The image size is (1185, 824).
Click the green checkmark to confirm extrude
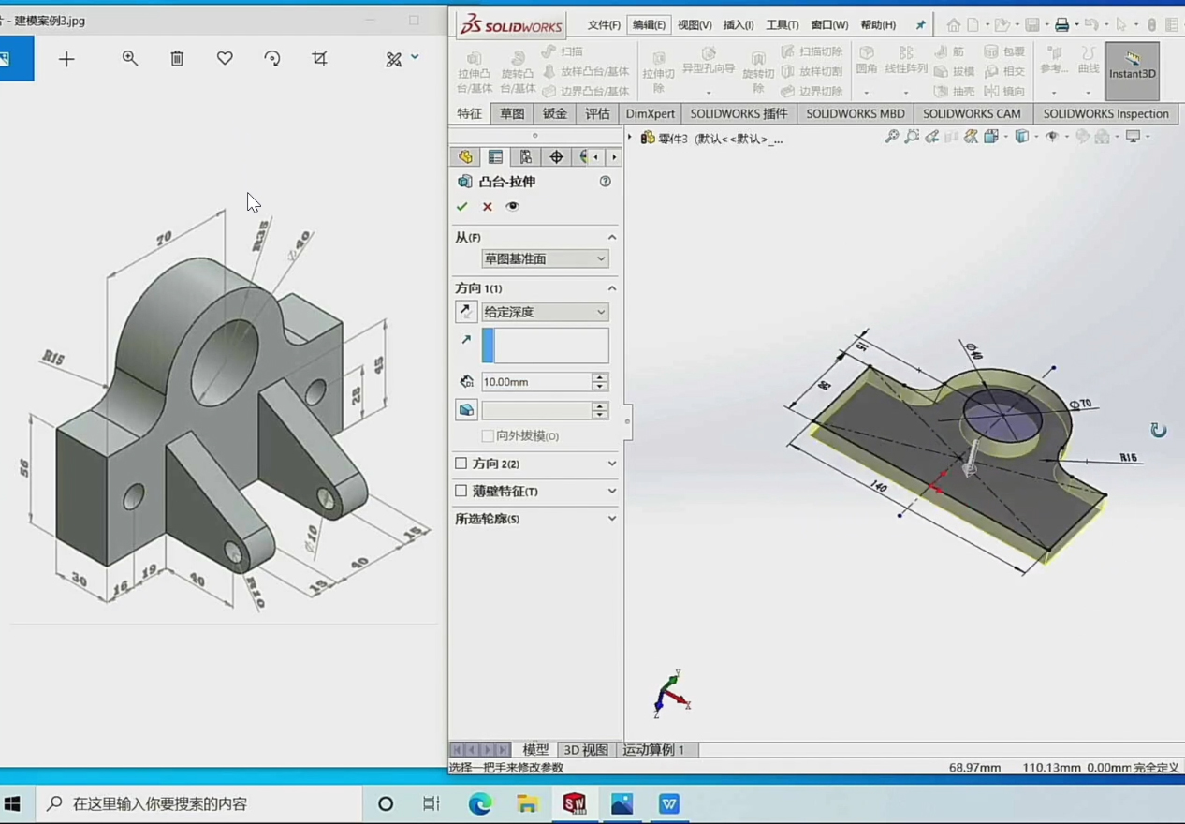point(461,206)
